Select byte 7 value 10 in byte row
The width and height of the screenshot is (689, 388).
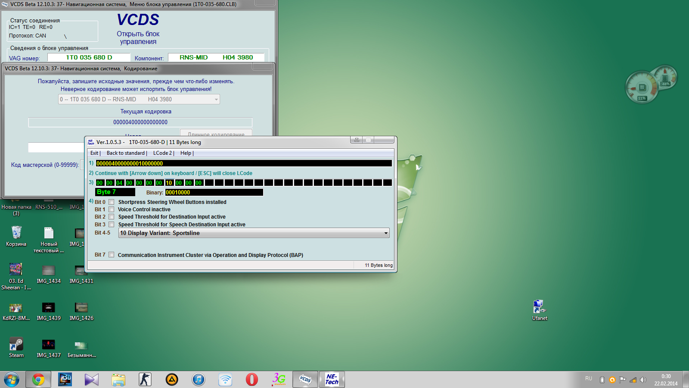(x=169, y=183)
